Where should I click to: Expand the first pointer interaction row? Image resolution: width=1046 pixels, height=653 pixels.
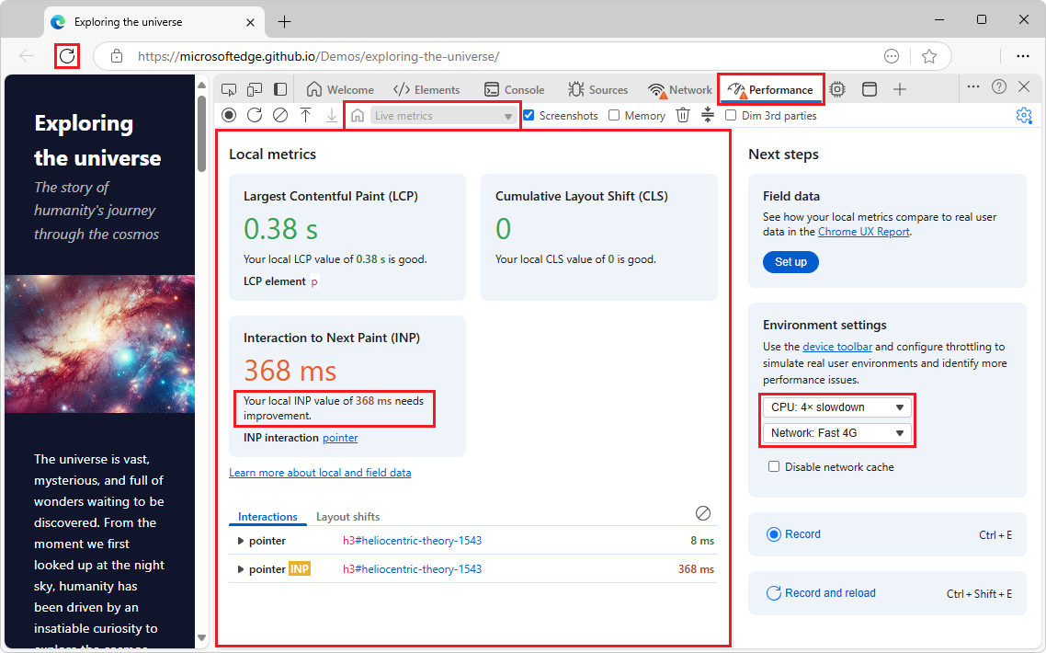(x=241, y=541)
